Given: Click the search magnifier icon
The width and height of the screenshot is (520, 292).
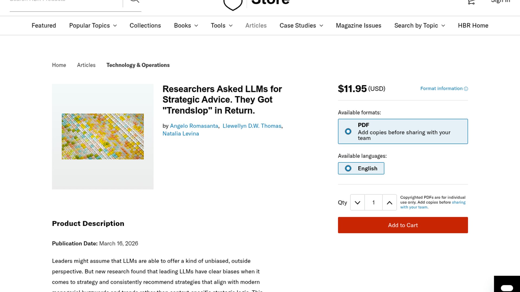Looking at the screenshot, I should coord(134,1).
